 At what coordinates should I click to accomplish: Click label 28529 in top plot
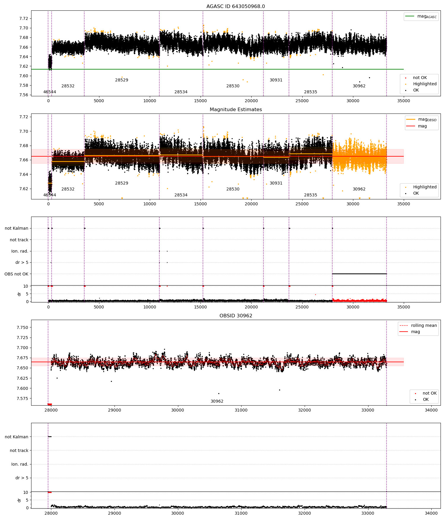(122, 80)
